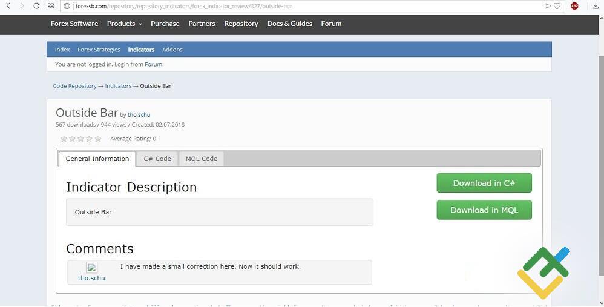Follow the Forum login link
This screenshot has height=307, width=604.
click(x=153, y=64)
